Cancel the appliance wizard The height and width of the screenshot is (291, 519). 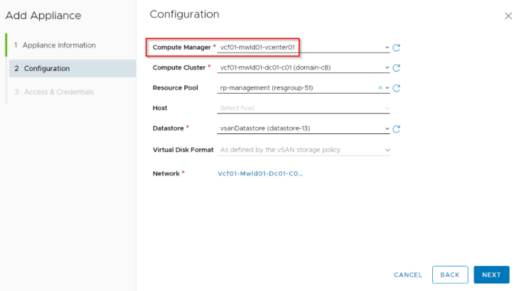pos(408,275)
